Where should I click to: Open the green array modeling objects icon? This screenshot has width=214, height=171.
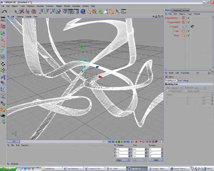[100, 12]
